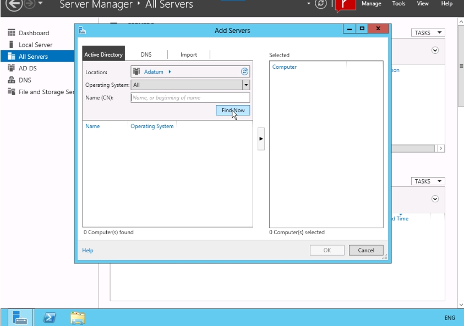Open the Help menu in Server Manager
This screenshot has height=326, width=464.
(446, 3)
